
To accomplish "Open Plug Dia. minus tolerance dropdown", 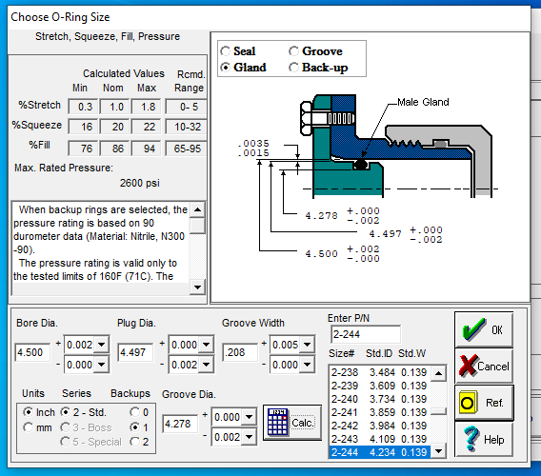I will [x=207, y=365].
